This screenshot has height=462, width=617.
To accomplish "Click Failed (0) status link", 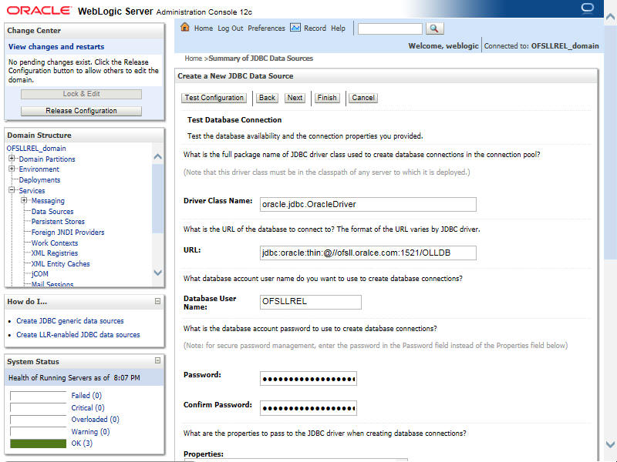I will (x=86, y=395).
